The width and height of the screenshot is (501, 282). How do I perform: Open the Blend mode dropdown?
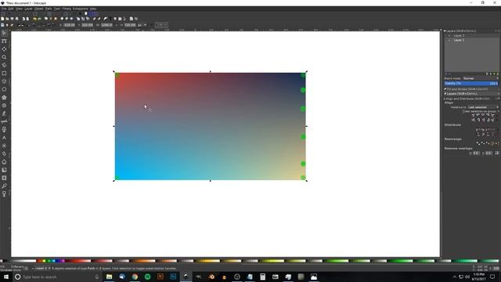(481, 78)
